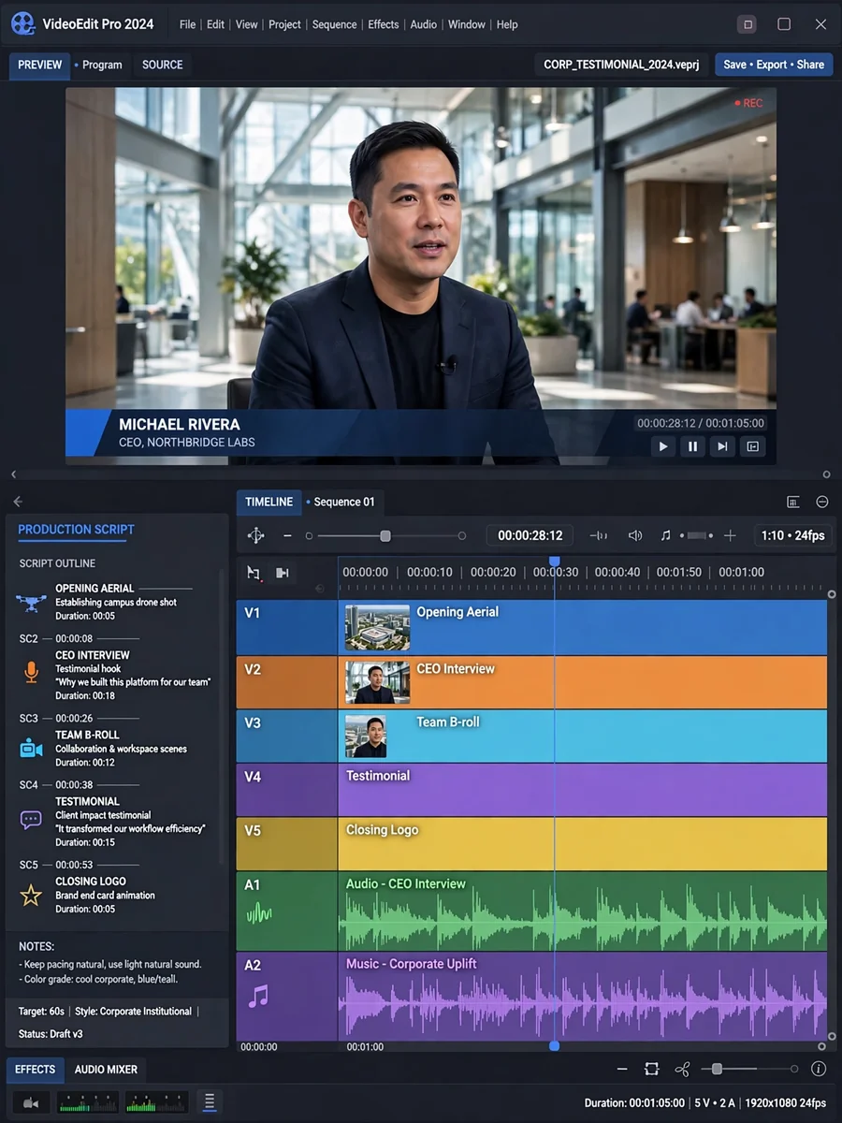
Task: Select the V4 track header
Action: 286,790
